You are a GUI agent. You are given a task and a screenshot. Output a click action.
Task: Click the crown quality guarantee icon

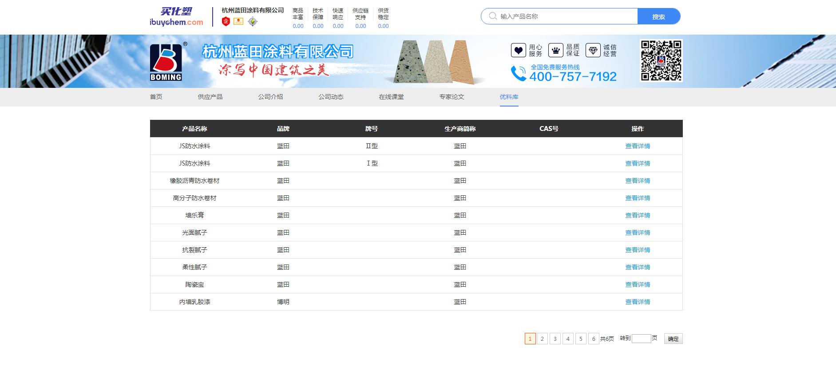(555, 50)
